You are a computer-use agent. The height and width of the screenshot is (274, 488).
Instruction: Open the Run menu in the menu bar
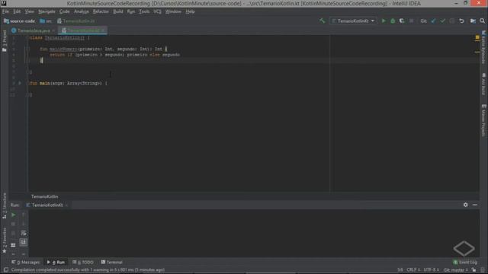(x=131, y=11)
